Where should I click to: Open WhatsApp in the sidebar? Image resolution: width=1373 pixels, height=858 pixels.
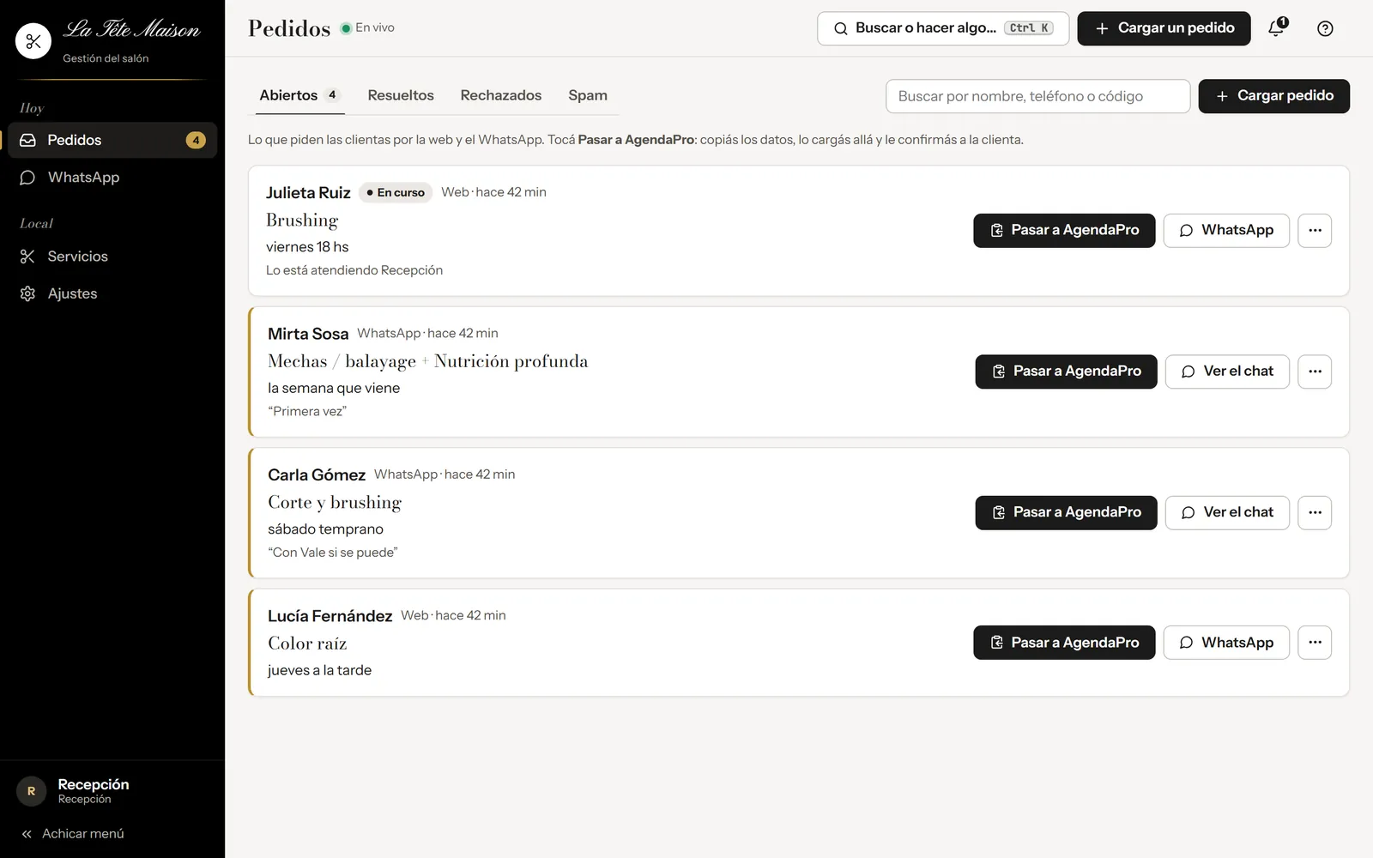click(112, 178)
